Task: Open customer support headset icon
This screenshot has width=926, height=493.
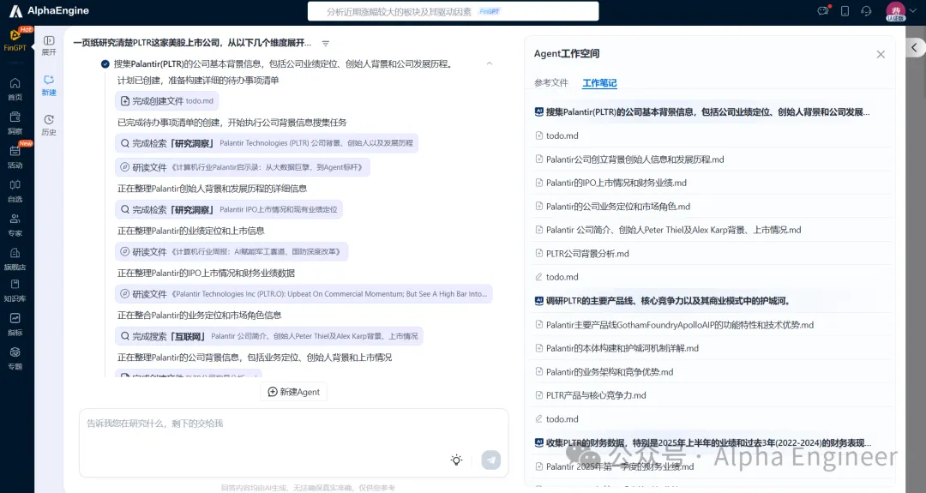Action: (866, 11)
